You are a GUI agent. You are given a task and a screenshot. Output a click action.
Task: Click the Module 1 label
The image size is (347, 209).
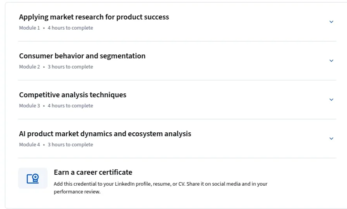click(29, 28)
